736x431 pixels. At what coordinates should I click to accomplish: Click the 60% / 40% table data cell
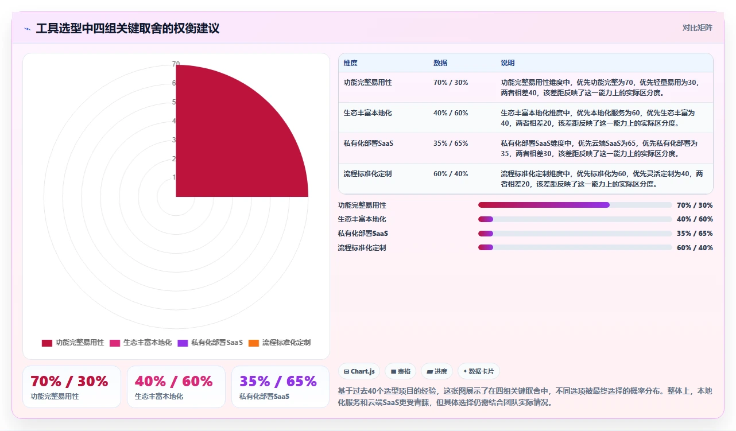click(462, 178)
